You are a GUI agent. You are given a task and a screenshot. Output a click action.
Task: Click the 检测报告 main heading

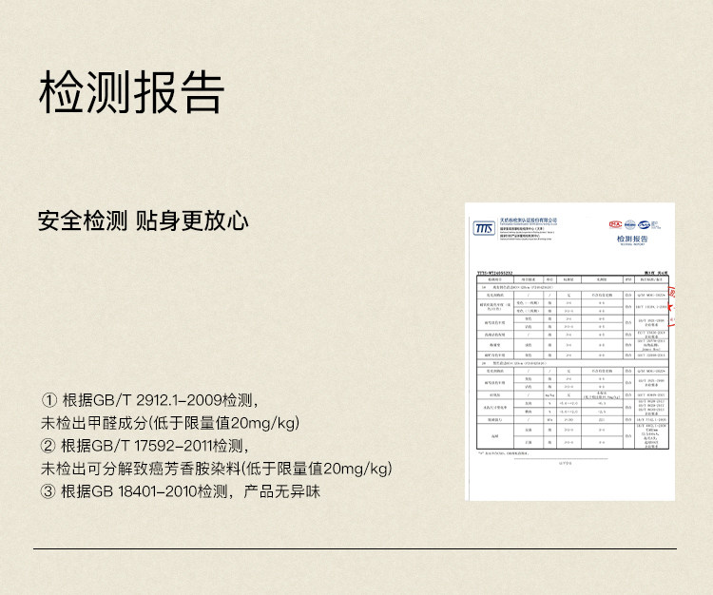[x=132, y=92]
